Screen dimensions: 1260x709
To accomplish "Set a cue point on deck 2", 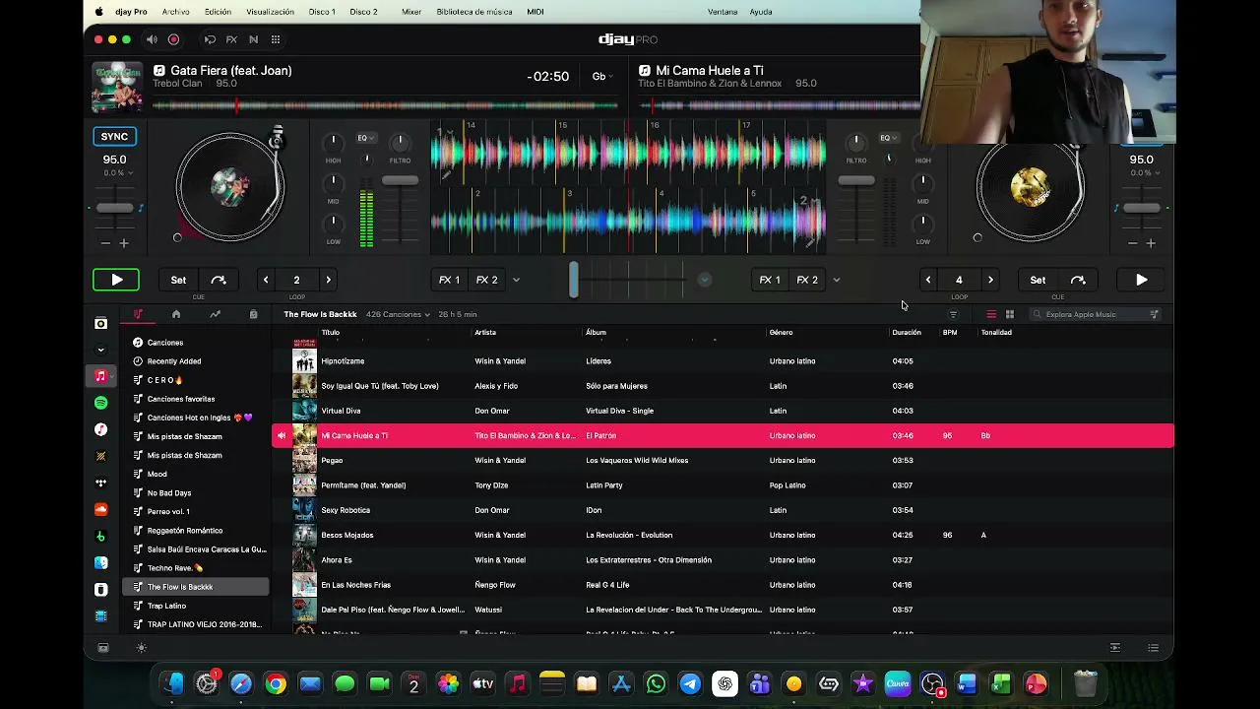I will pyautogui.click(x=1038, y=280).
